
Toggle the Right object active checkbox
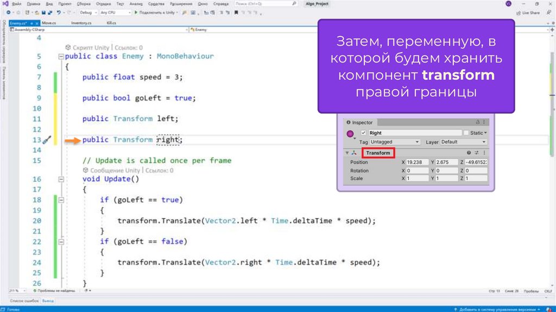pos(363,133)
